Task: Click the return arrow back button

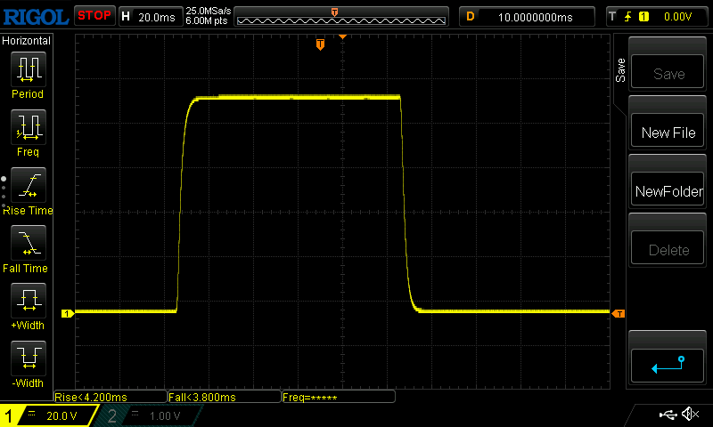Action: 668,364
